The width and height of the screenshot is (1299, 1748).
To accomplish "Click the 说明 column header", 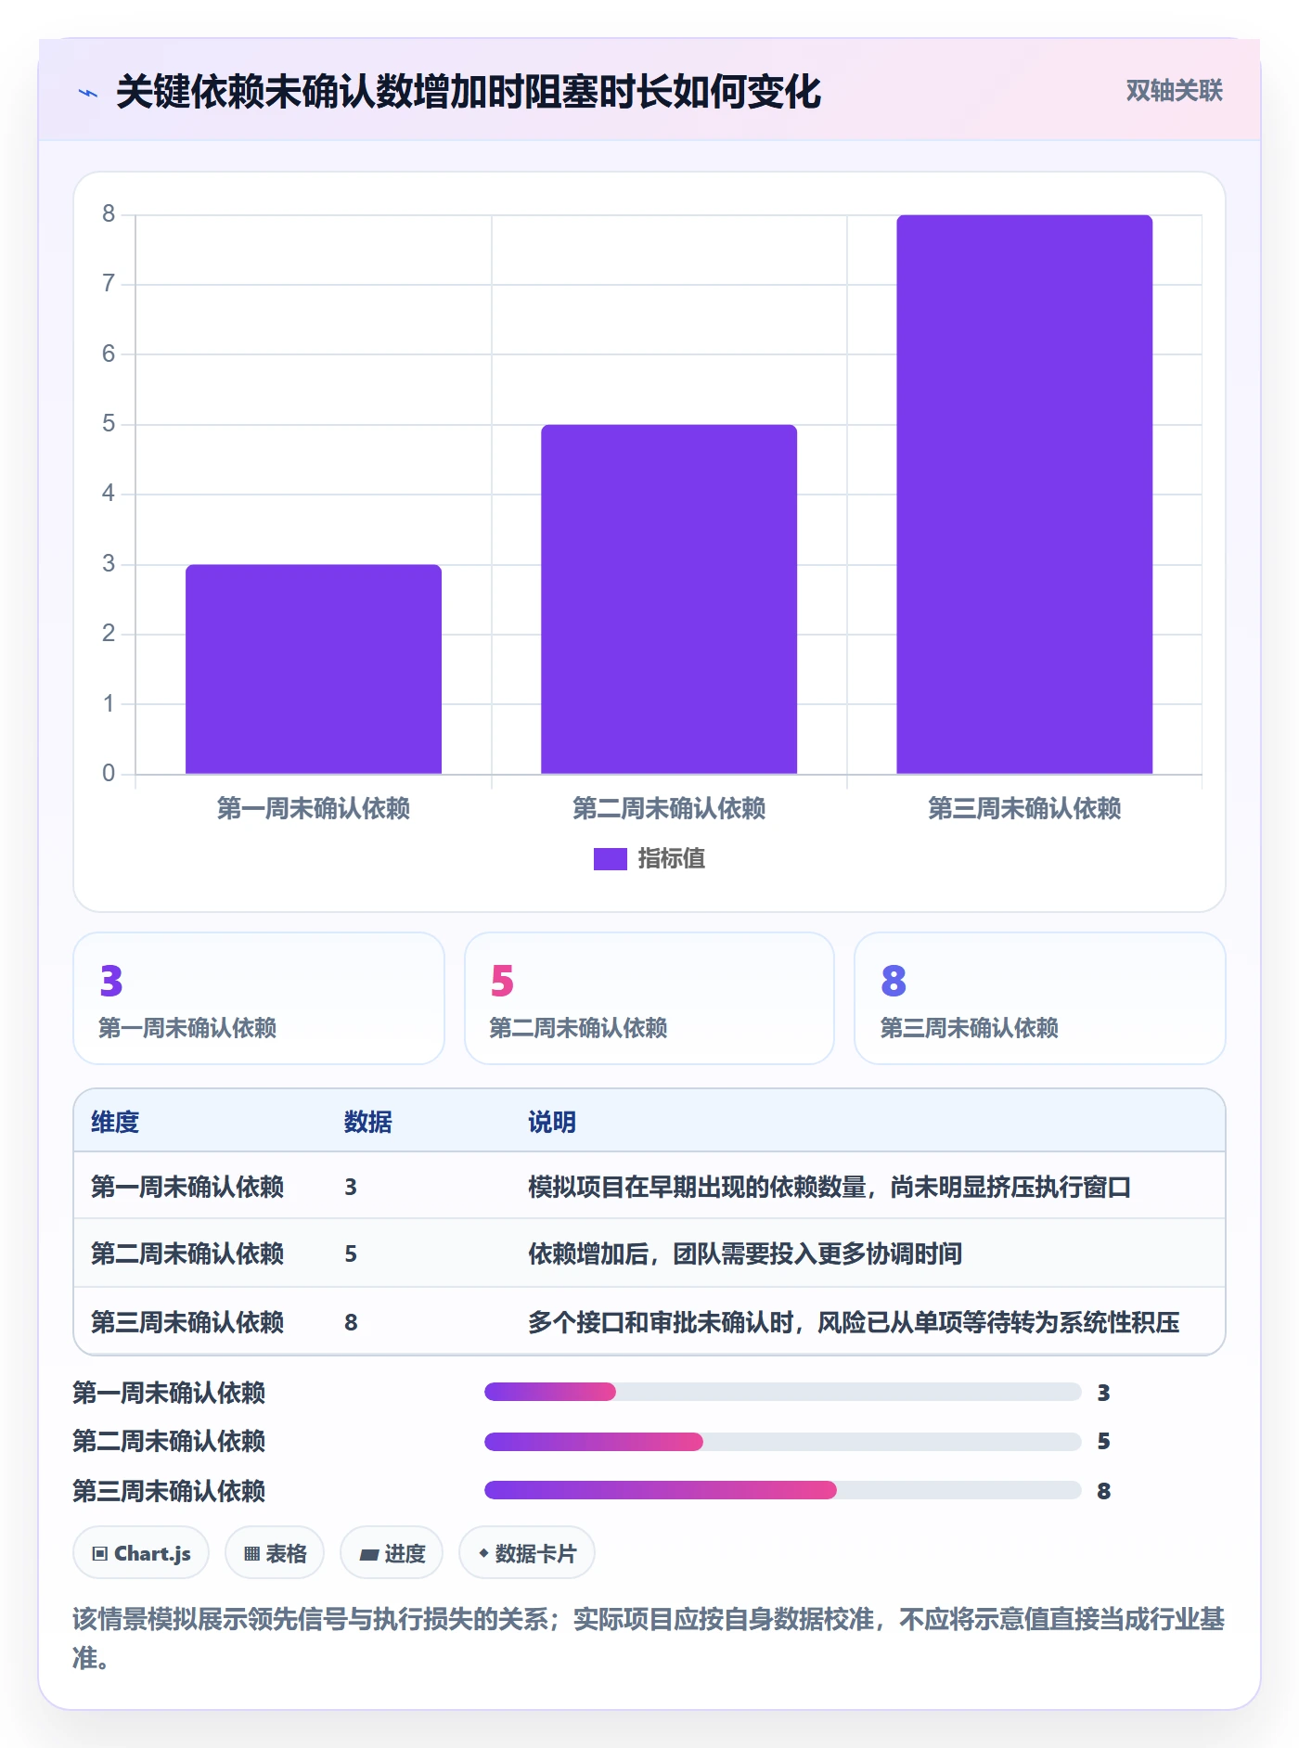I will (552, 1123).
